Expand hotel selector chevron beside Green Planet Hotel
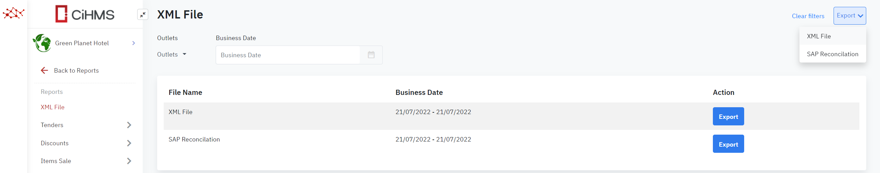 coord(133,43)
